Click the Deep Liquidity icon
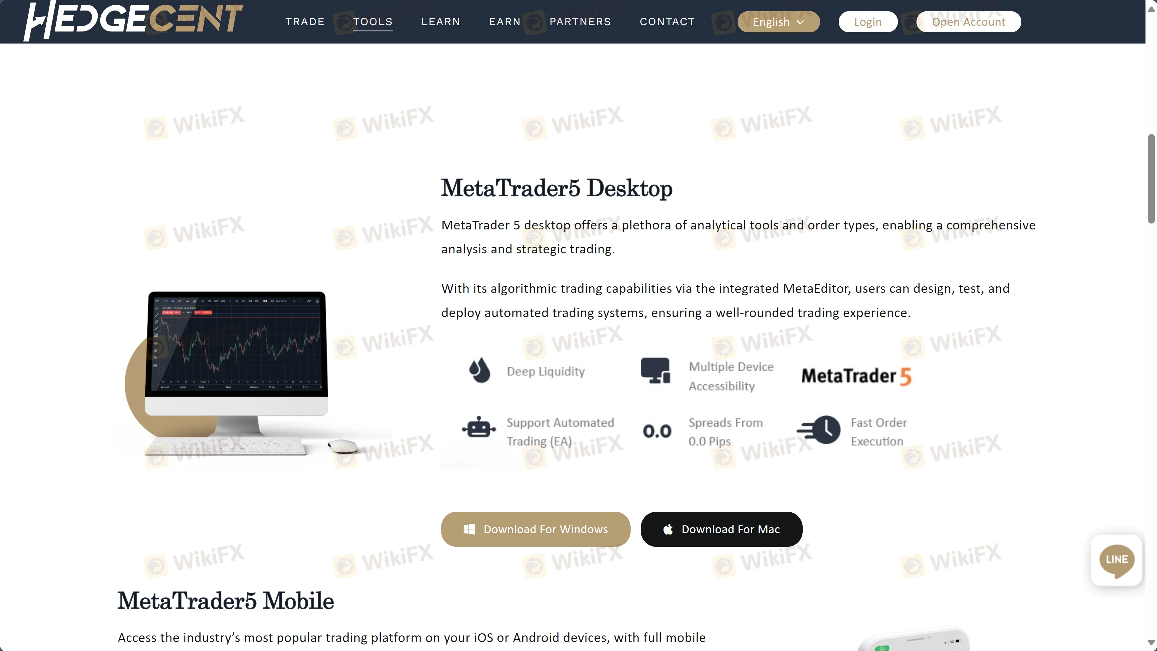Screen dimensions: 1157x651 (478, 371)
